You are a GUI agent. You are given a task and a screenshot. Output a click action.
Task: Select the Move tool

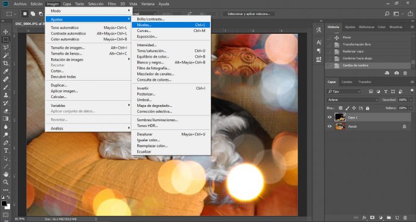[5, 32]
